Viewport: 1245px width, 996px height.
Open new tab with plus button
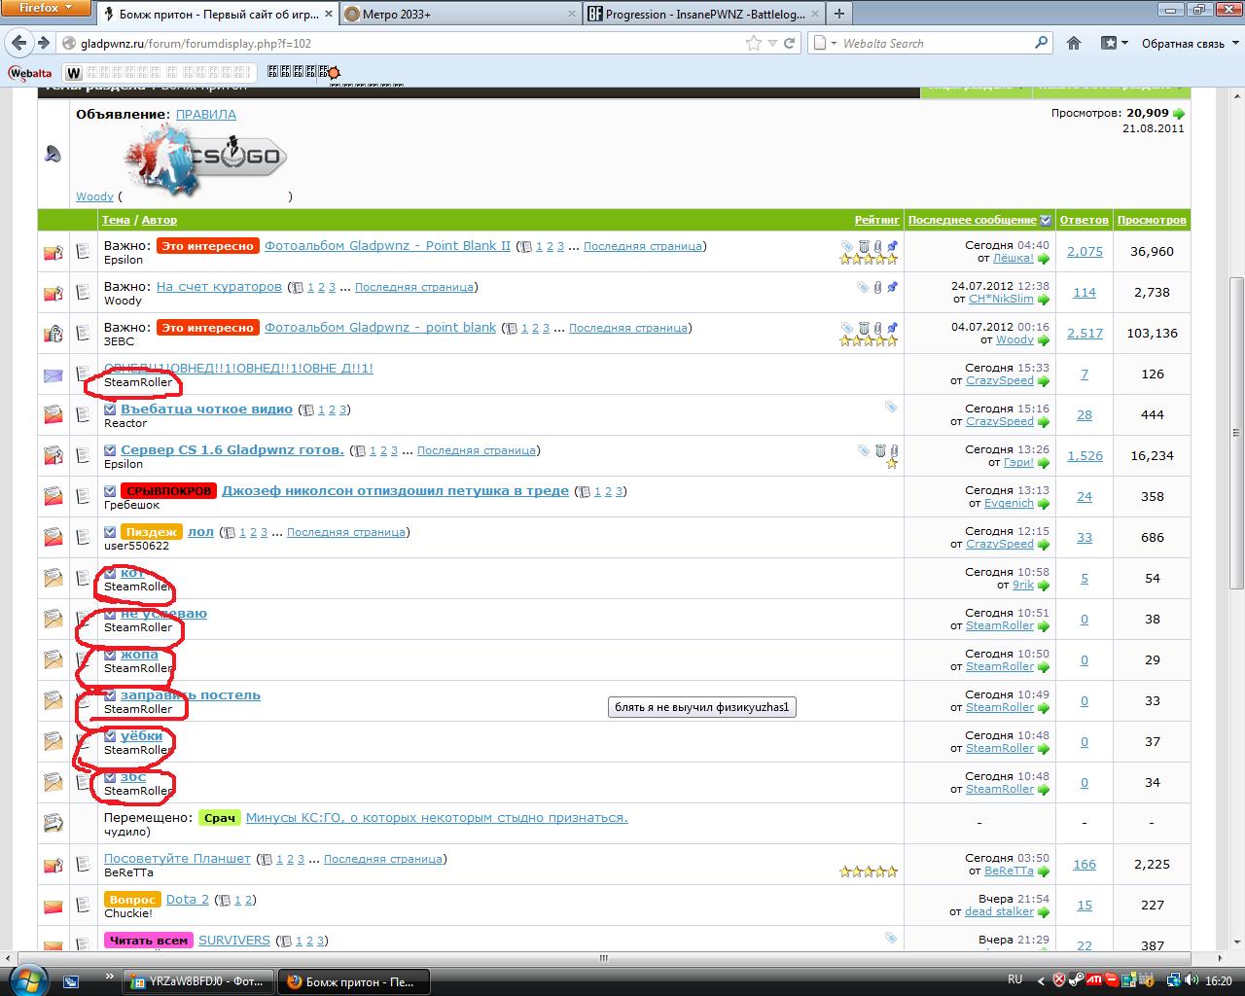click(x=839, y=14)
